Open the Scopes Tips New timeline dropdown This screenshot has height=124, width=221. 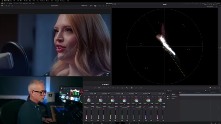click(55, 6)
